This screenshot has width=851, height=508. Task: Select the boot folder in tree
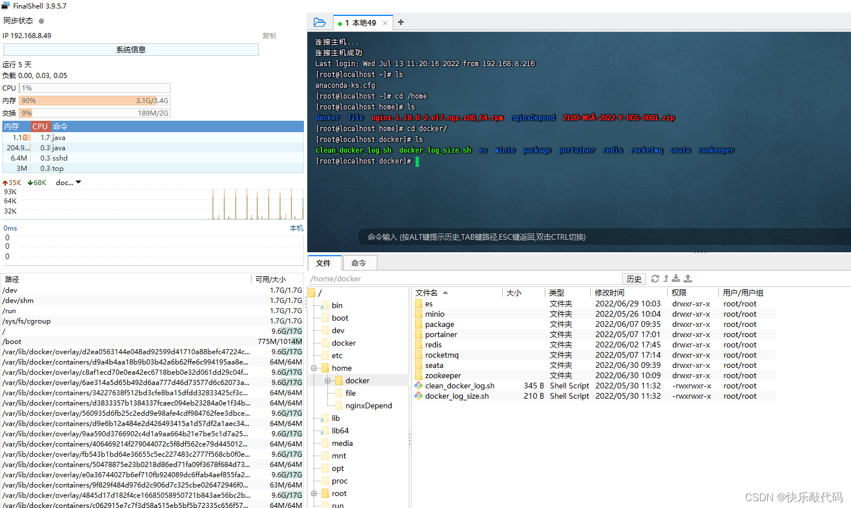coord(340,318)
